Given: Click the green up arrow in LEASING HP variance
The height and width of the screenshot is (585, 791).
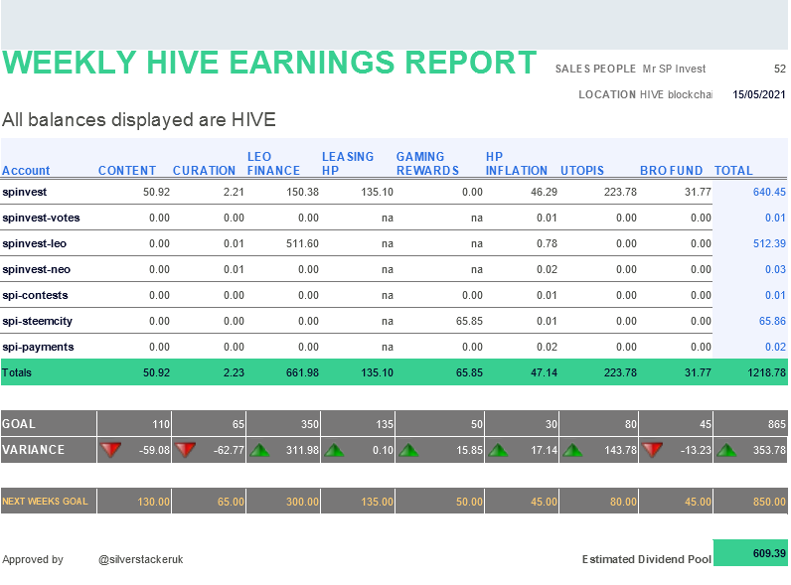Looking at the screenshot, I should (334, 450).
